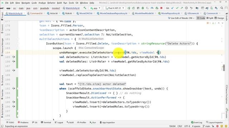Switch to the MovieDatabaseRepository.kt tab
The width and height of the screenshot is (229, 128).
pos(113,14)
